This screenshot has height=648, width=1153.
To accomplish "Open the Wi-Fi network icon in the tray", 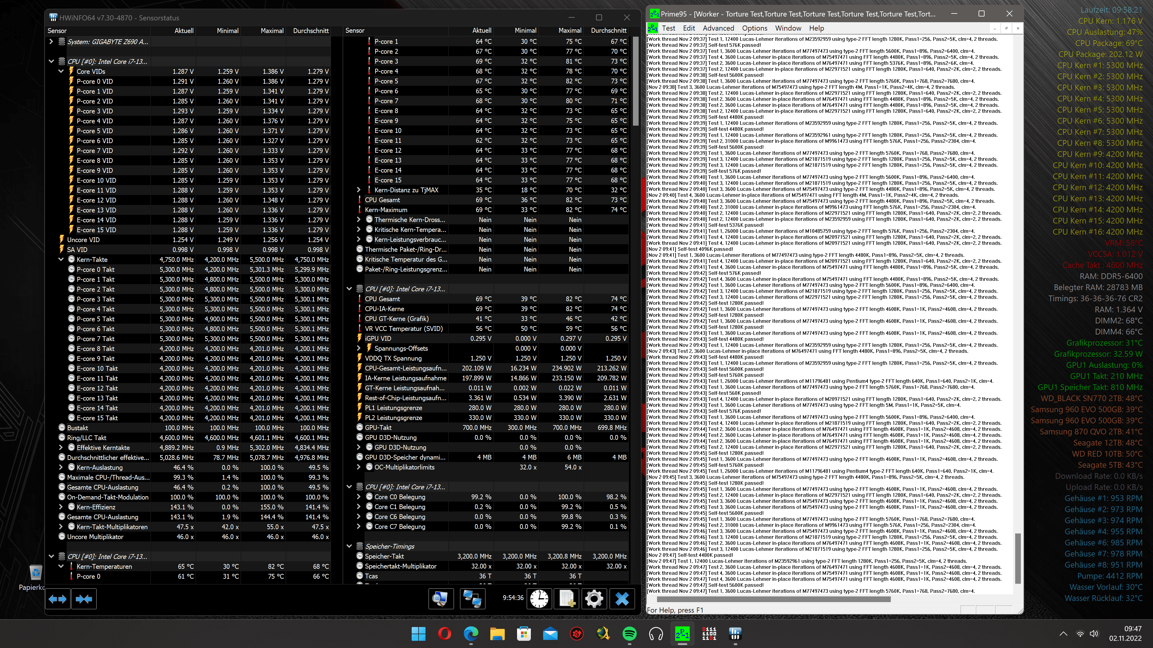I will tap(1081, 634).
